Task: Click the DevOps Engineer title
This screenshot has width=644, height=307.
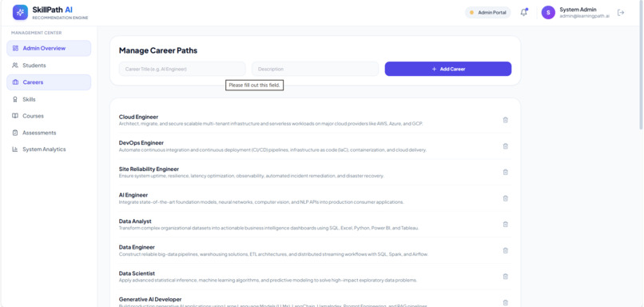Action: [141, 143]
